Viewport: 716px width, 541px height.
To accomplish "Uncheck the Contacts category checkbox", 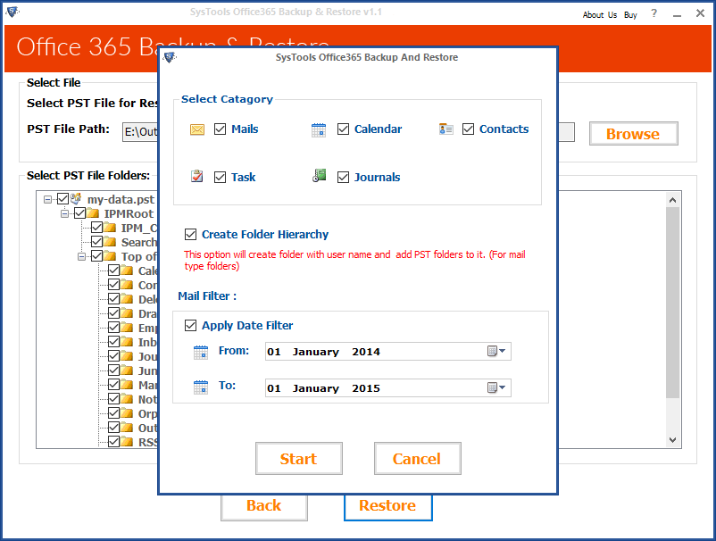I will coord(468,129).
